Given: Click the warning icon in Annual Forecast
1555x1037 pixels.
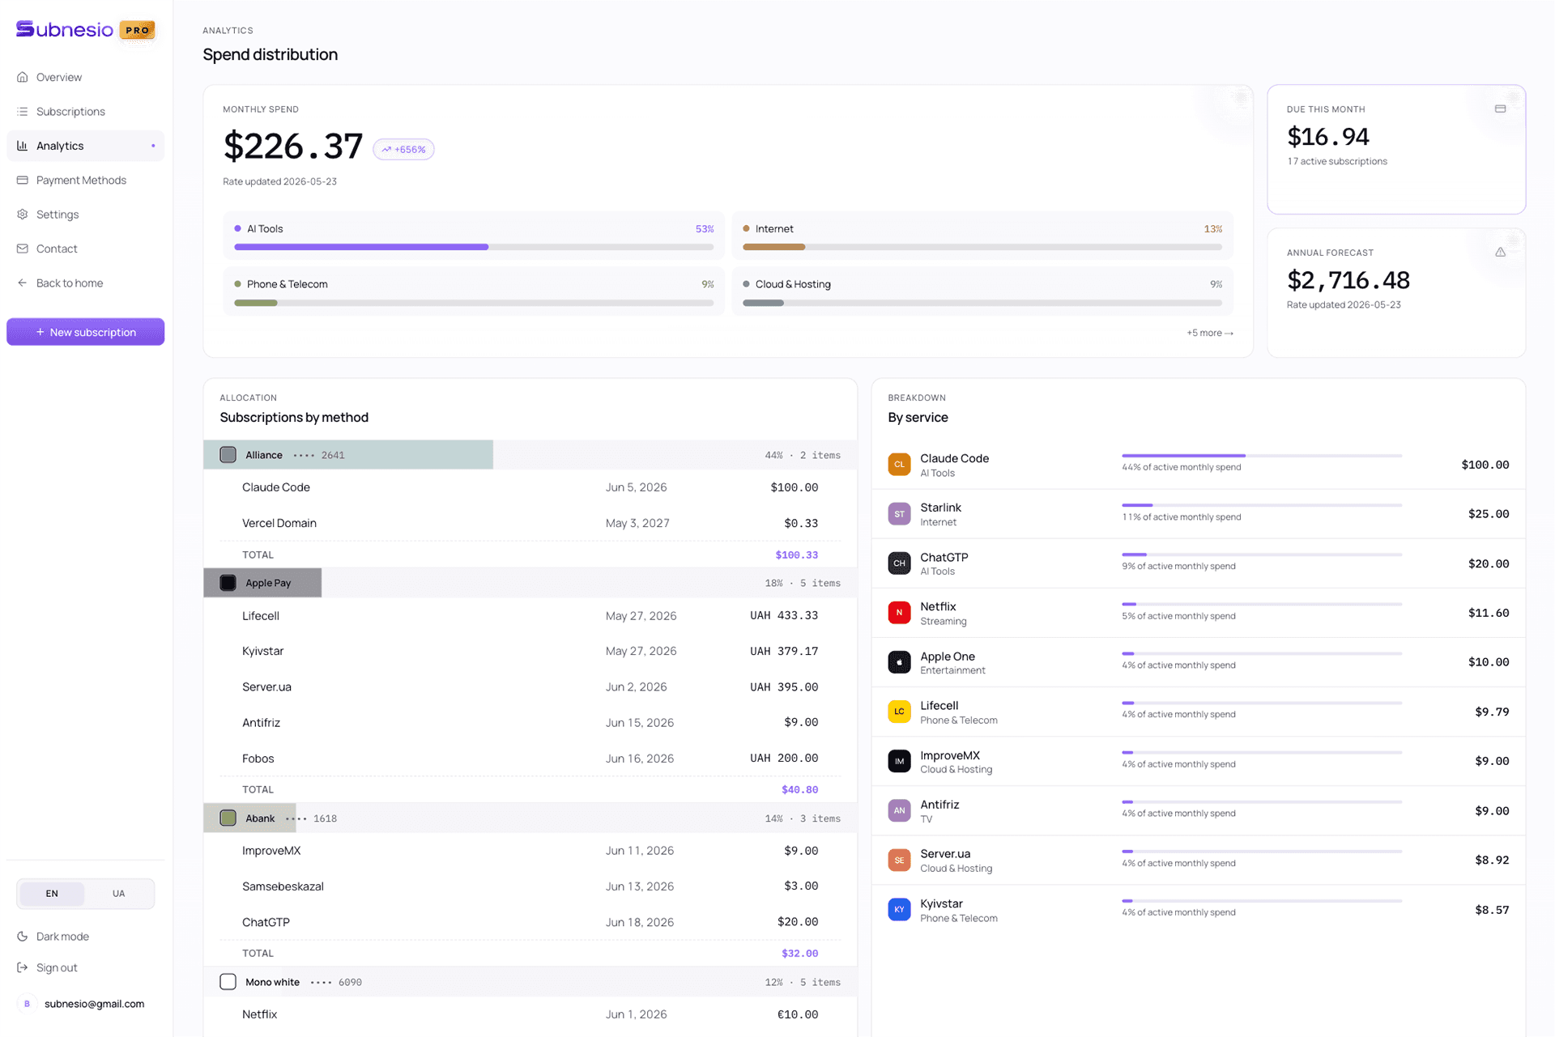Looking at the screenshot, I should (1500, 252).
